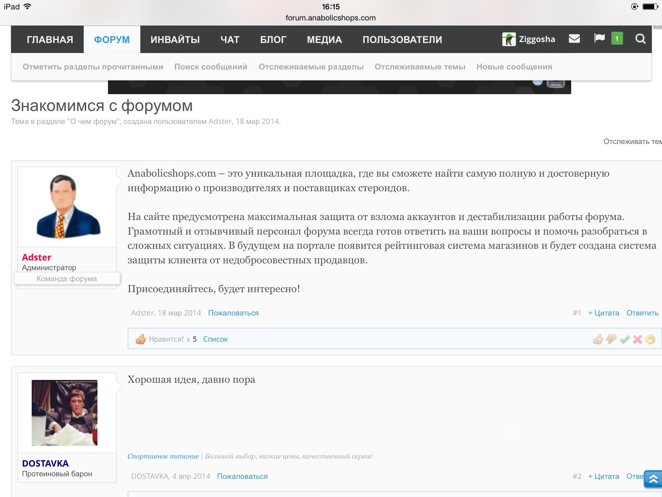662x497 pixels.
Task: Rate first post with thumbs up icon
Action: pos(598,339)
